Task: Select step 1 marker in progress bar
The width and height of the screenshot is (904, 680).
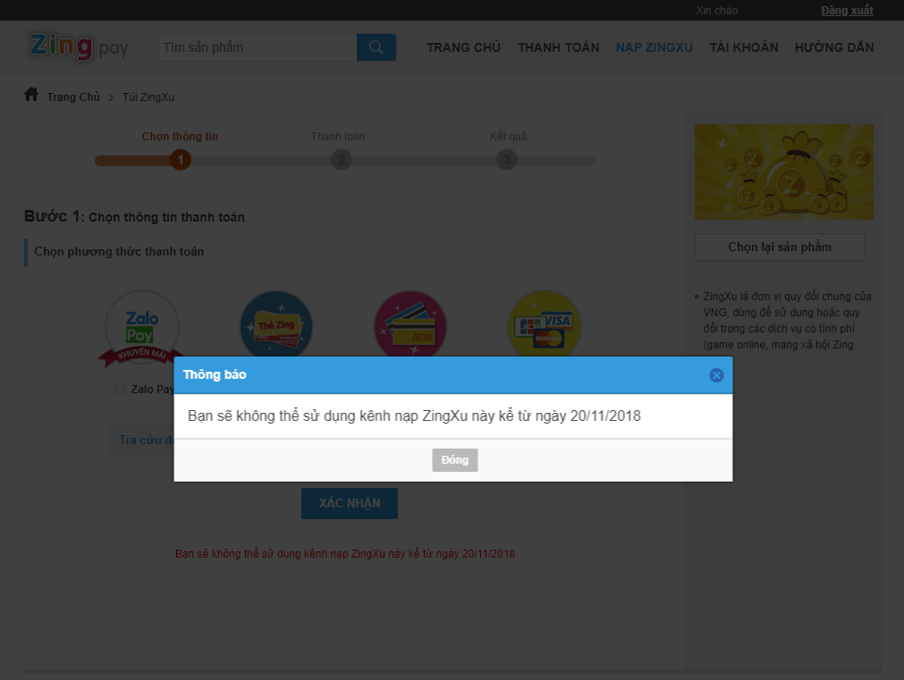Action: [x=181, y=160]
